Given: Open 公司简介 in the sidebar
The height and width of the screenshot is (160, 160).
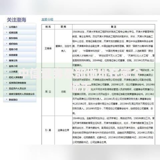Looking at the screenshot, I should click(20, 27).
